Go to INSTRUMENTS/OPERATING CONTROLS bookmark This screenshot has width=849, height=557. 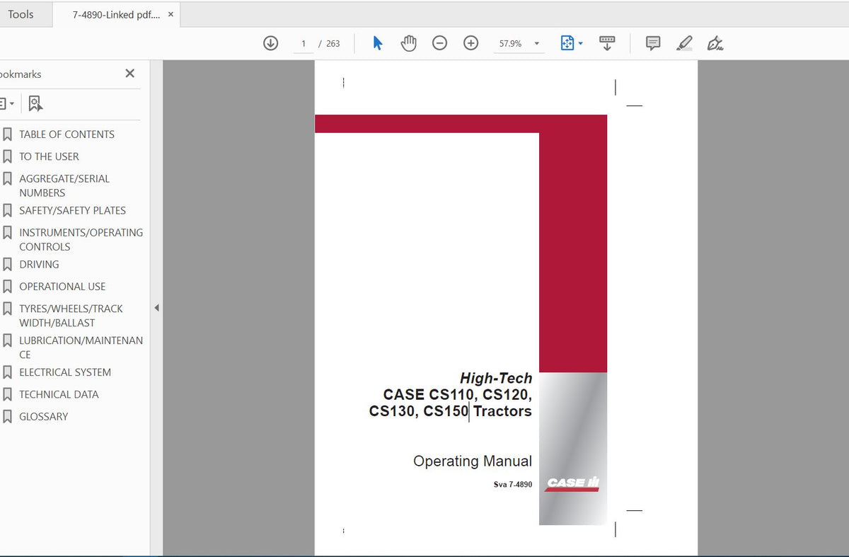point(81,239)
